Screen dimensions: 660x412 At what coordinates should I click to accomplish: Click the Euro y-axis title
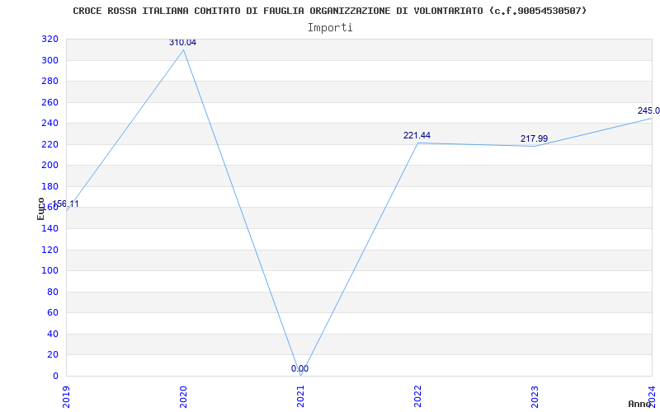click(x=40, y=209)
